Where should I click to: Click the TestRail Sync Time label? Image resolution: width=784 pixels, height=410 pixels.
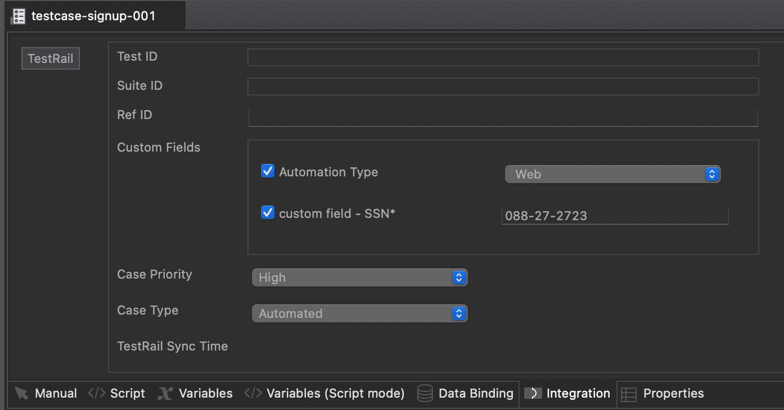click(x=173, y=346)
